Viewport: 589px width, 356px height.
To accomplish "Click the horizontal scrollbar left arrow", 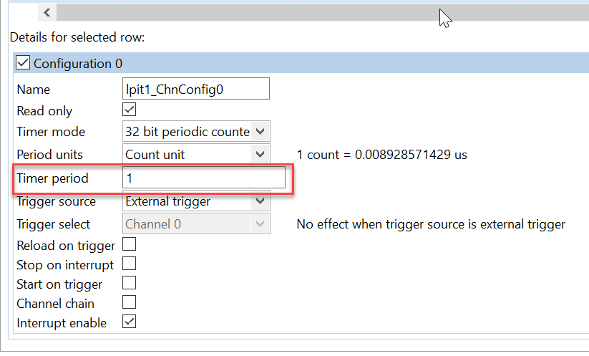I will (x=47, y=12).
